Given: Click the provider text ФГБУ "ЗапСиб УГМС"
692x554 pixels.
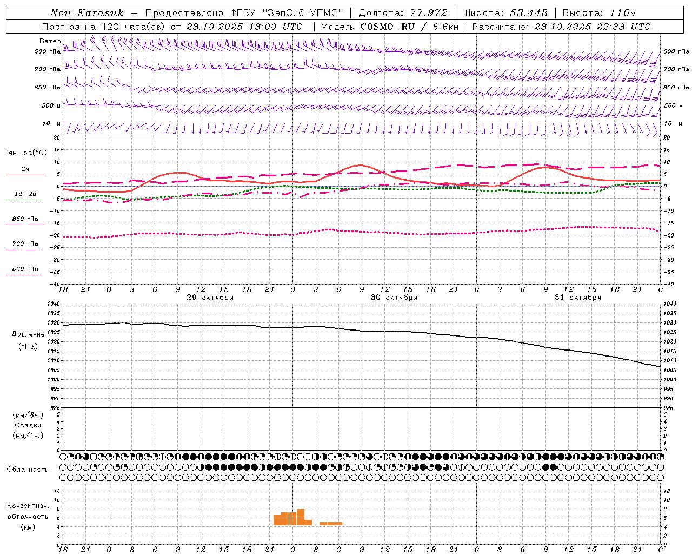Looking at the screenshot, I should click(x=287, y=13).
